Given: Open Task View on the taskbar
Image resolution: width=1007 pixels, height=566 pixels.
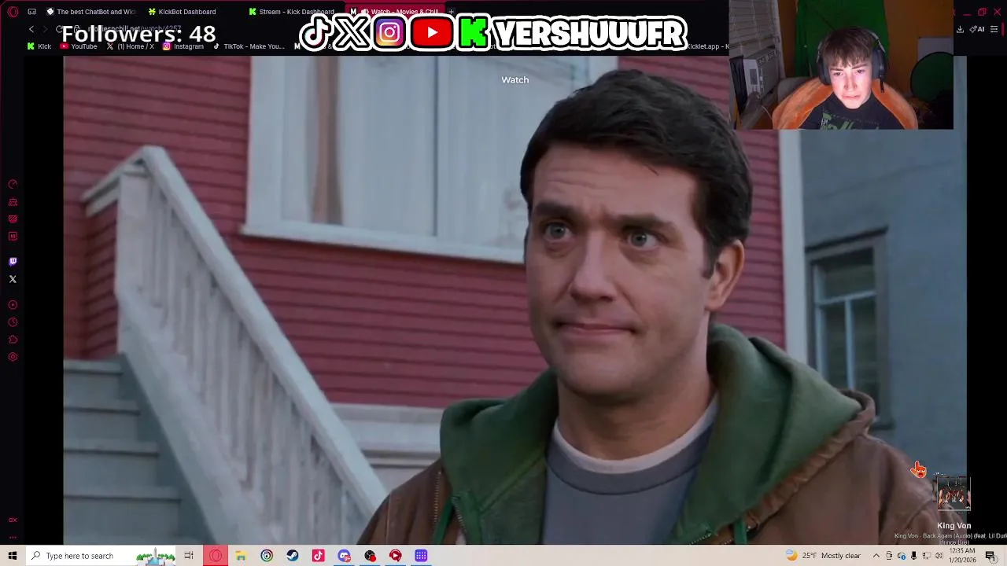Looking at the screenshot, I should click(x=189, y=556).
